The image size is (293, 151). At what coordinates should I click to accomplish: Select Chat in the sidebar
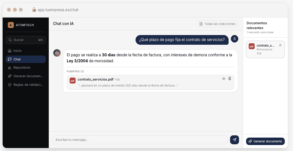(26, 59)
